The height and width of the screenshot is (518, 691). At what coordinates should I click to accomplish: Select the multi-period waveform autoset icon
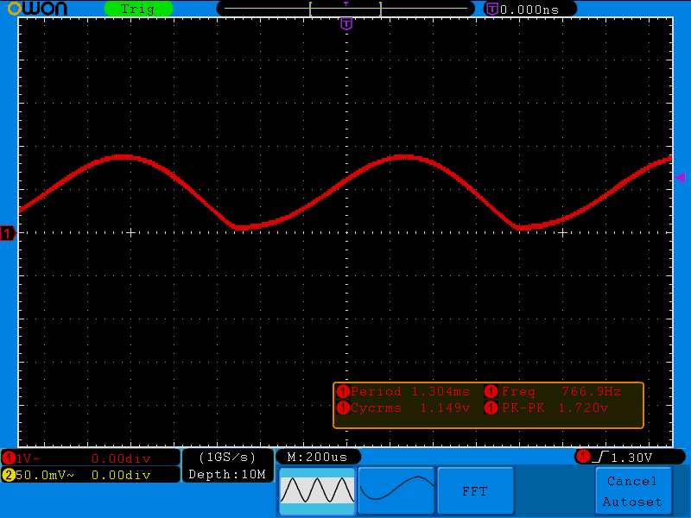click(316, 490)
